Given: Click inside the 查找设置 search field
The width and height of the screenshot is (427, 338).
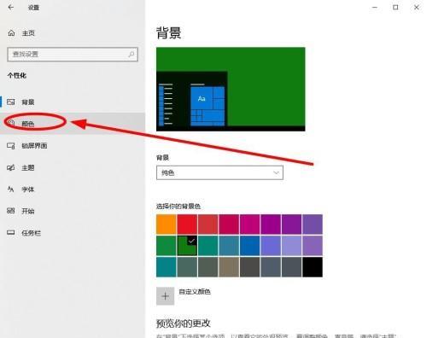Looking at the screenshot, I should point(73,54).
